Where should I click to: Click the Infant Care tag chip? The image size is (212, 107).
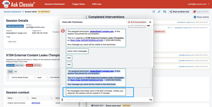12,42
